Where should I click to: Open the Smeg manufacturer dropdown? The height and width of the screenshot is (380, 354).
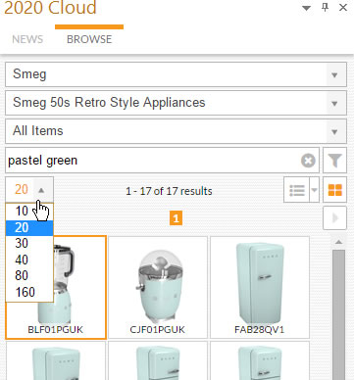[176, 74]
